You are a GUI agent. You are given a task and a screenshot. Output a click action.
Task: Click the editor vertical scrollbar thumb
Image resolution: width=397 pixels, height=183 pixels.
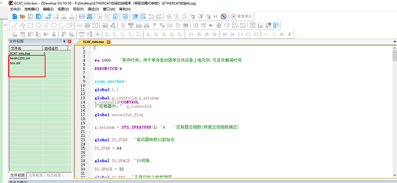[x=394, y=56]
